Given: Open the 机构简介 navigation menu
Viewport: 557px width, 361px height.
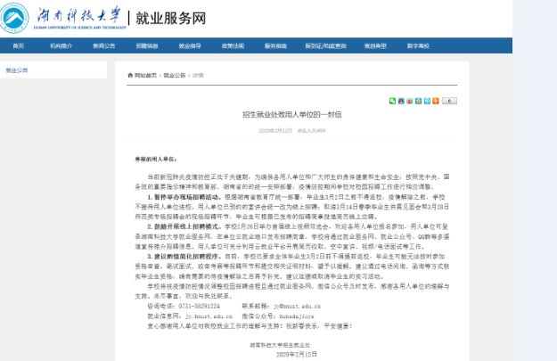Looking at the screenshot, I should 61,45.
